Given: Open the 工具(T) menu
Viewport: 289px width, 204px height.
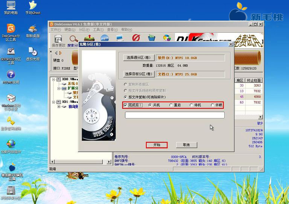Looking at the screenshot, I should (98, 30).
